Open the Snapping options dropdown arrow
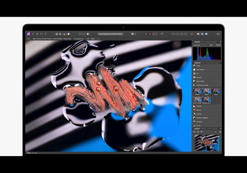The image size is (247, 173). point(157,34)
